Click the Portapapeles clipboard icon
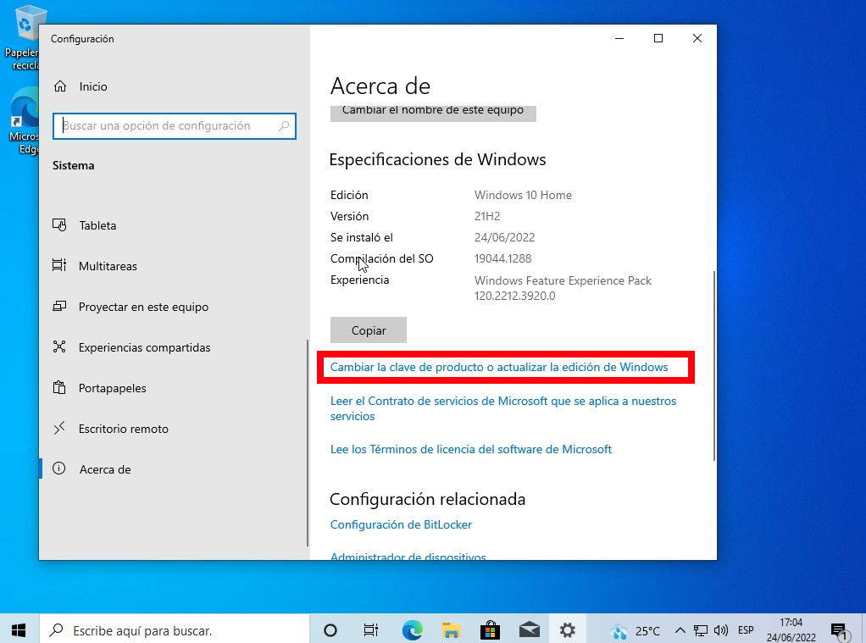 click(x=59, y=387)
